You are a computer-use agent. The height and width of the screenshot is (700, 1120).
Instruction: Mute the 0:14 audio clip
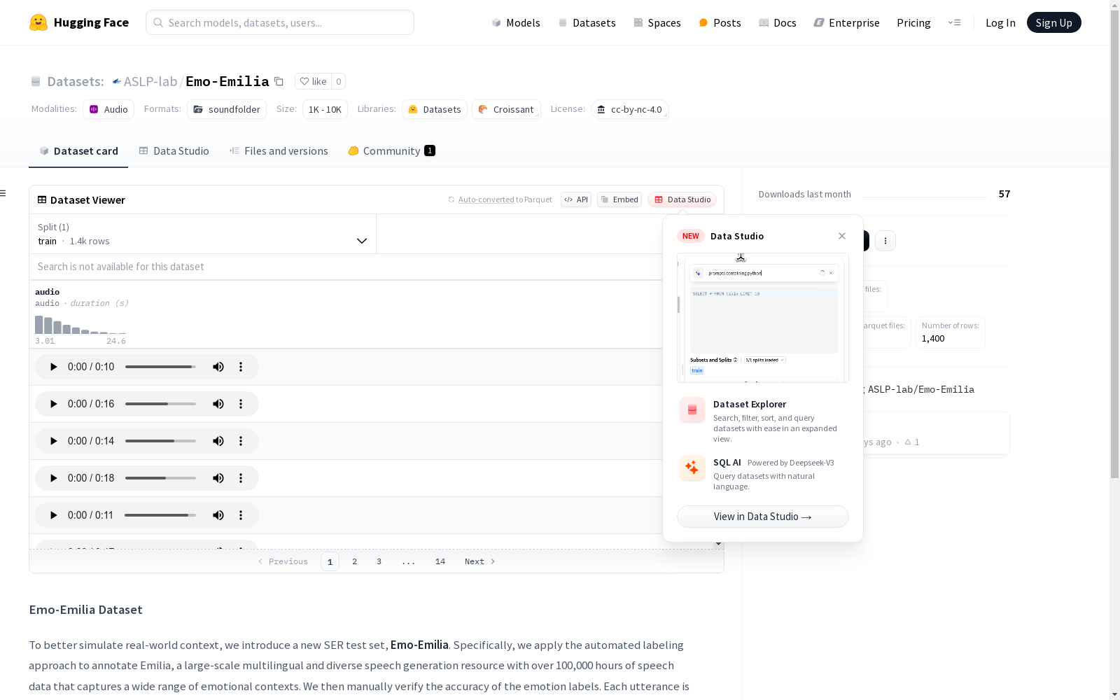(x=218, y=441)
